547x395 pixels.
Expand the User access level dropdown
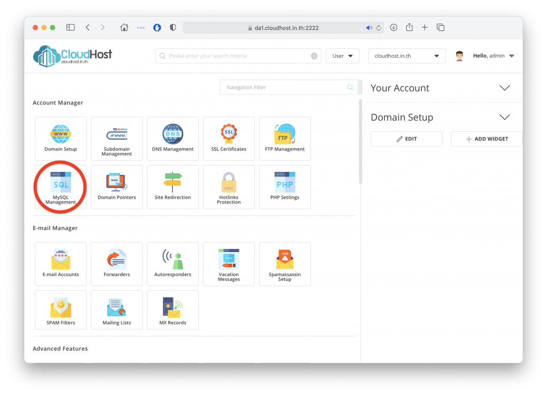click(342, 56)
